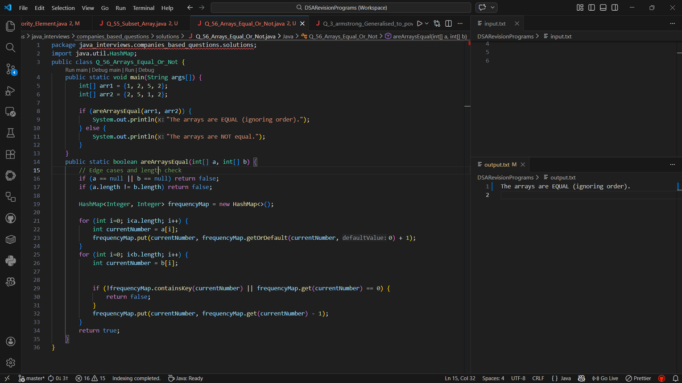Viewport: 682px width, 383px height.
Task: Open the Terminal menu
Action: [143, 8]
